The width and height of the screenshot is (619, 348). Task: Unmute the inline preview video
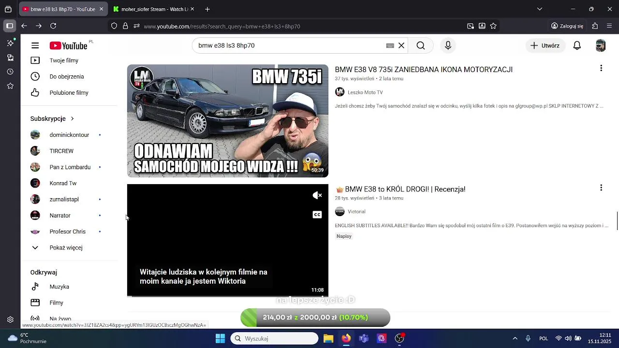pyautogui.click(x=317, y=195)
